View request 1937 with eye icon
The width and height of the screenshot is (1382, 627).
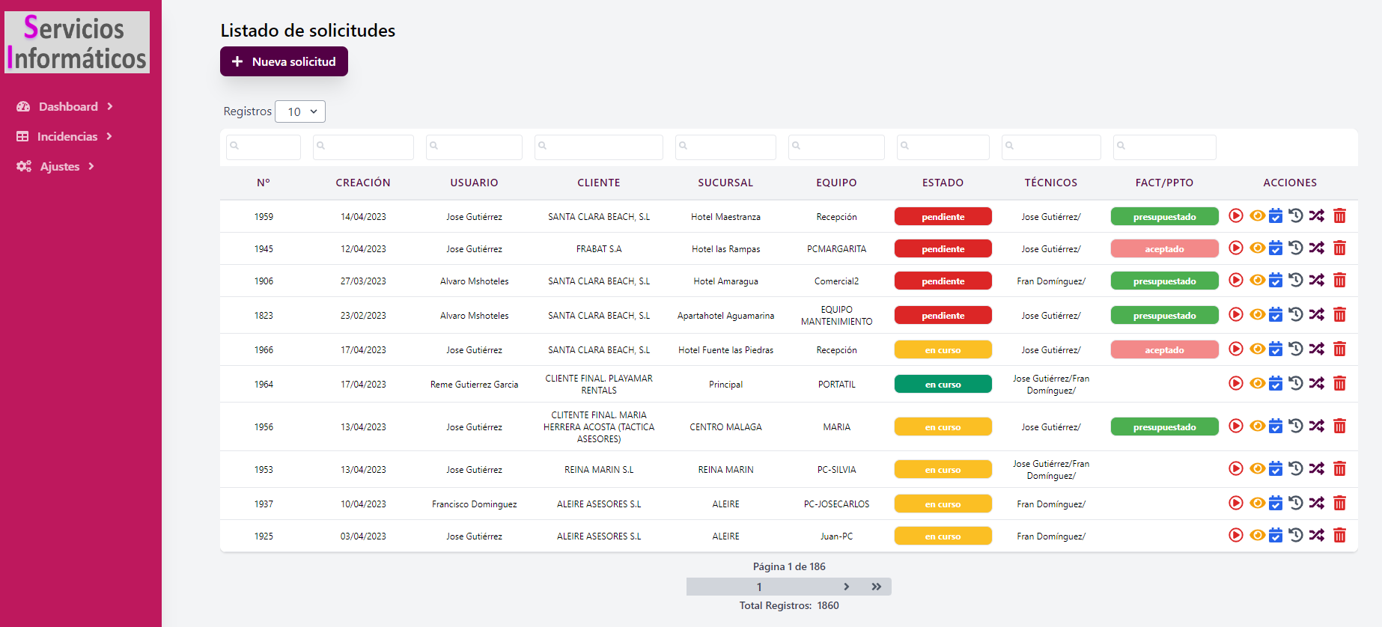click(x=1258, y=504)
